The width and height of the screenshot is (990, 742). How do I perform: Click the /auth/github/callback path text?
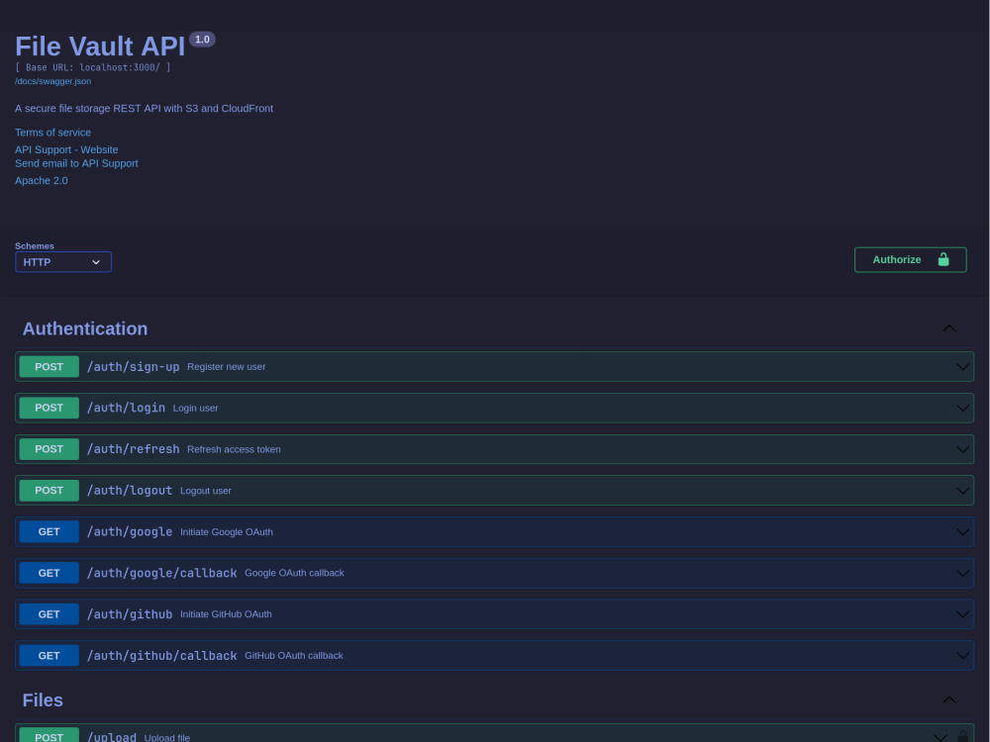coord(161,656)
